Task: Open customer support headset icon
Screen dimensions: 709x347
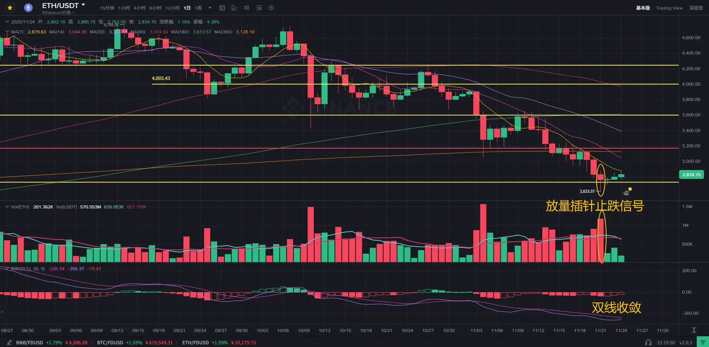Action: [x=648, y=343]
